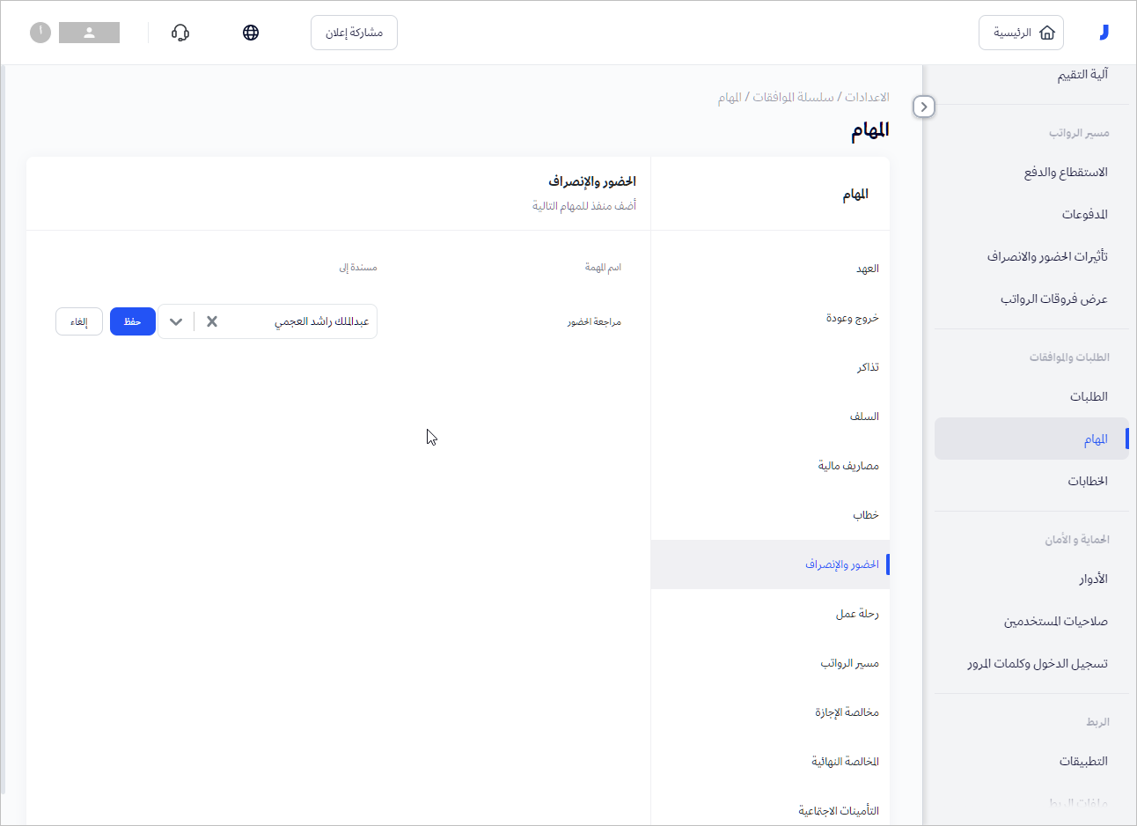Collapse the sidebar with arrow toggle

pos(923,107)
